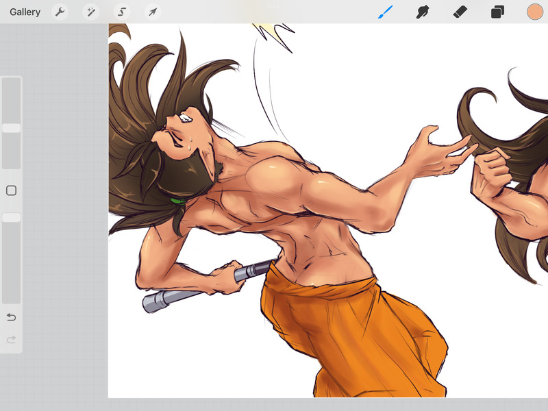
Task: Open the Actions wrench menu
Action: [x=60, y=12]
